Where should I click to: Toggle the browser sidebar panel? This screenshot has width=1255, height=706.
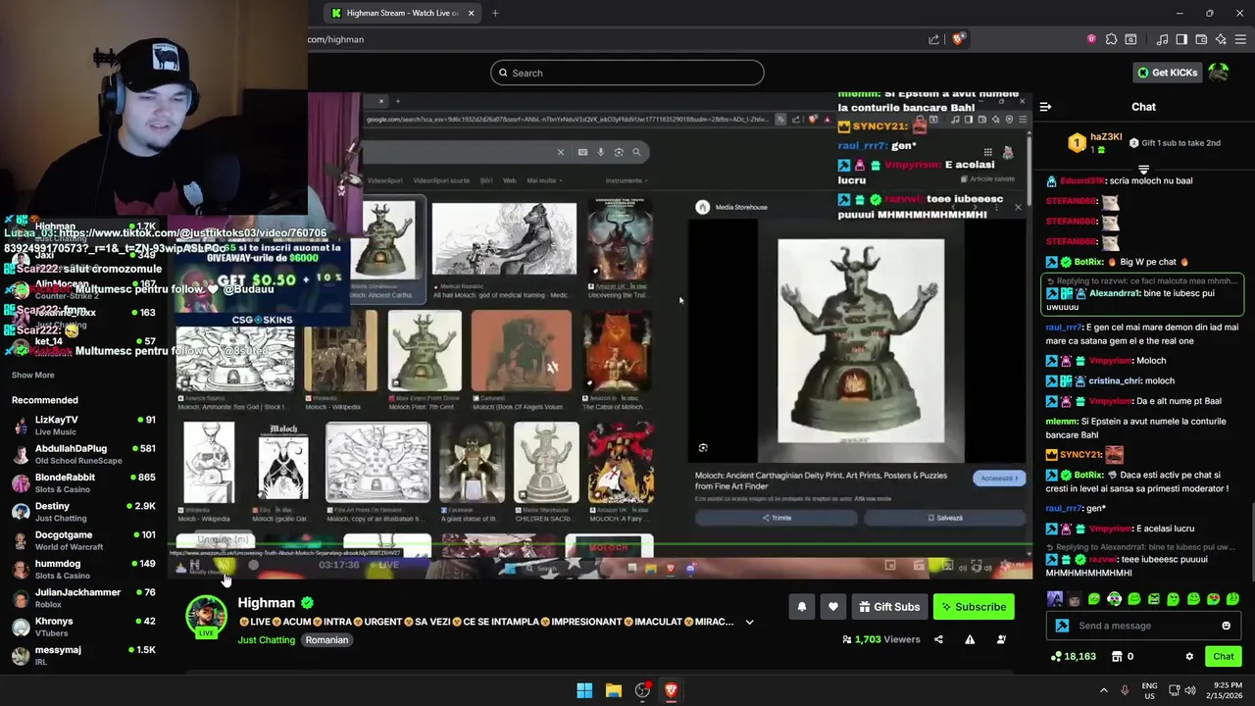[x=1181, y=39]
